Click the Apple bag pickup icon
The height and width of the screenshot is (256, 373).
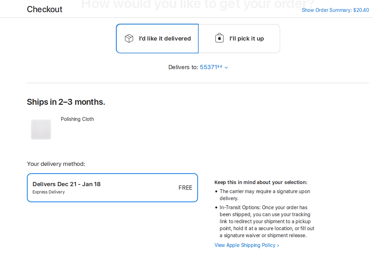tap(219, 38)
